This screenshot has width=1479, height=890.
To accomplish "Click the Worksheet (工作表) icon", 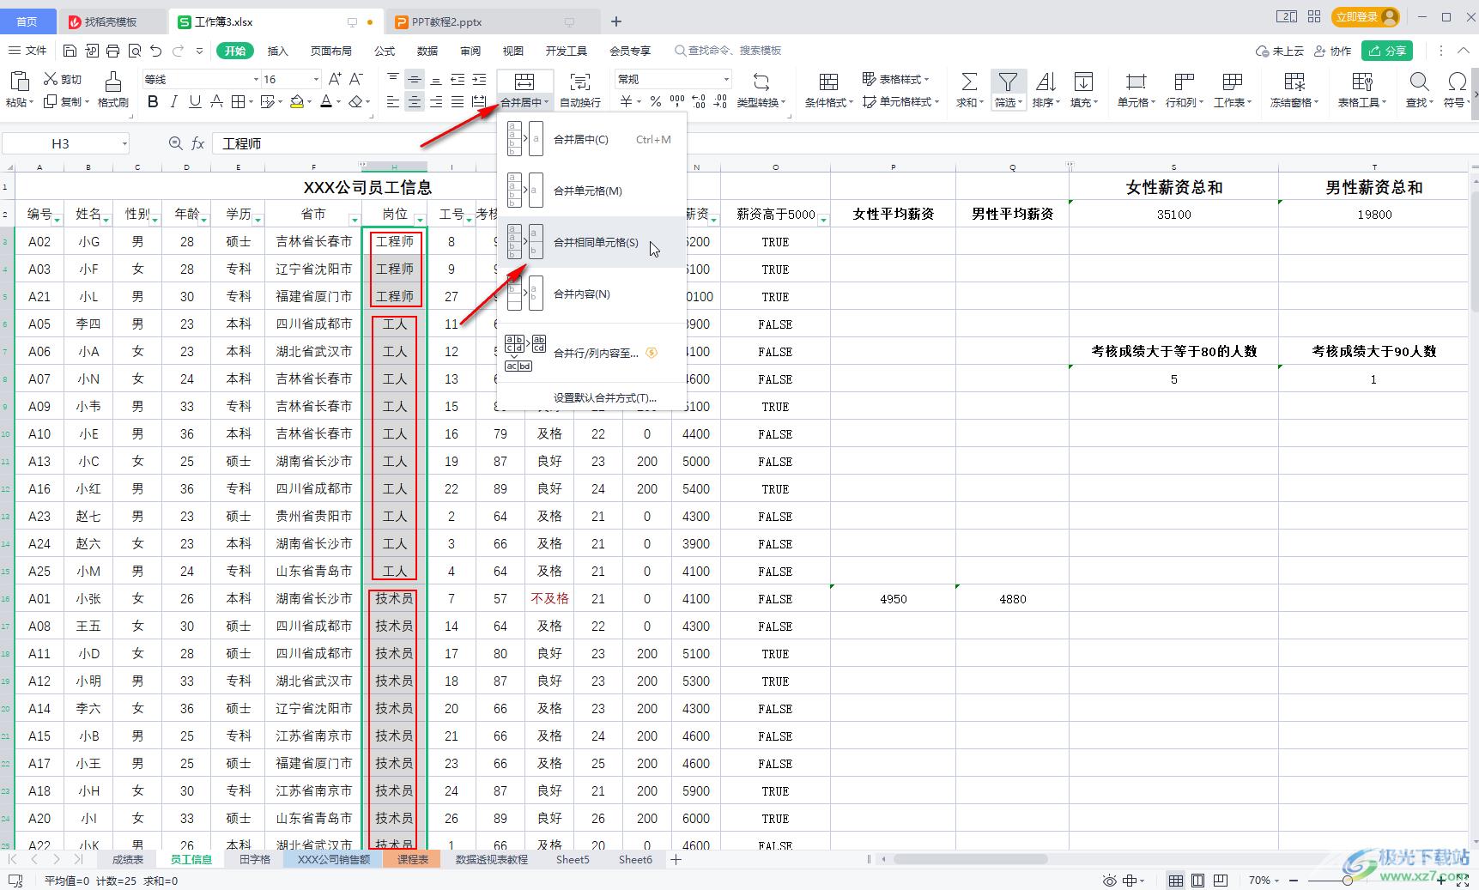I will 1233,82.
